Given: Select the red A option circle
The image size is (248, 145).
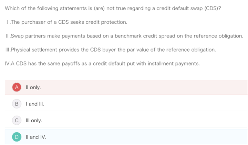Looking at the screenshot, I should pos(17,87).
